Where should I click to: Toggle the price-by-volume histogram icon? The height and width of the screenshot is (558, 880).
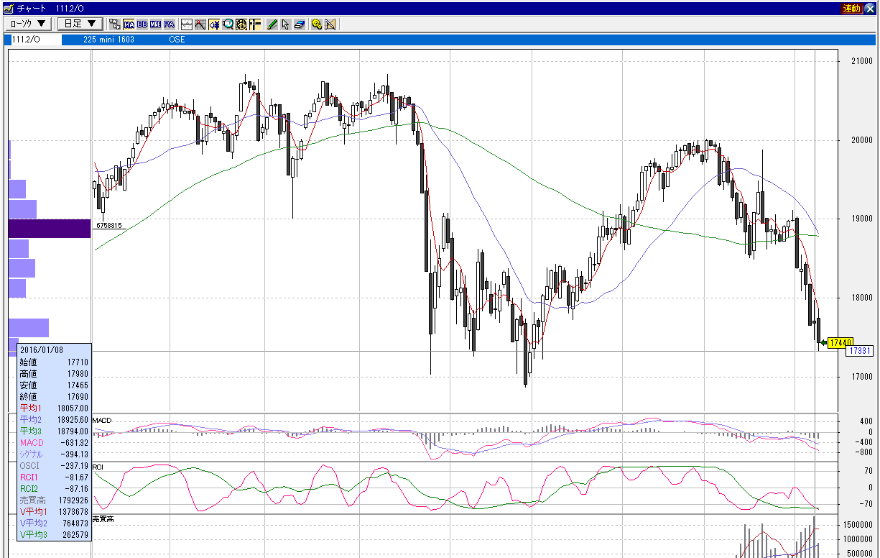[x=214, y=24]
